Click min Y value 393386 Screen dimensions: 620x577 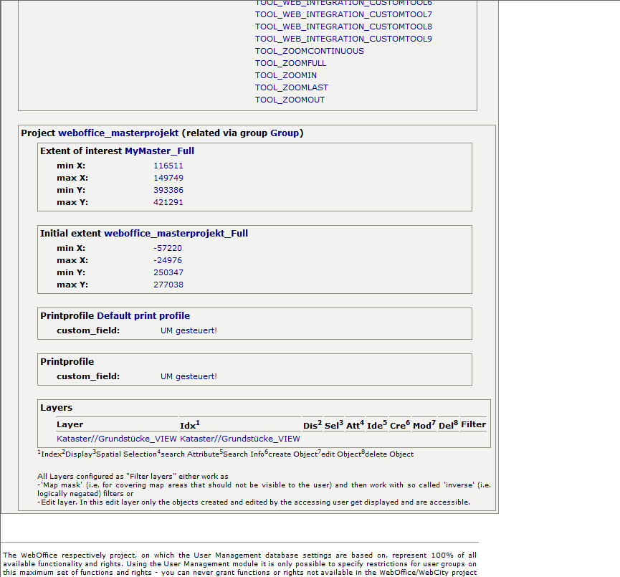168,190
